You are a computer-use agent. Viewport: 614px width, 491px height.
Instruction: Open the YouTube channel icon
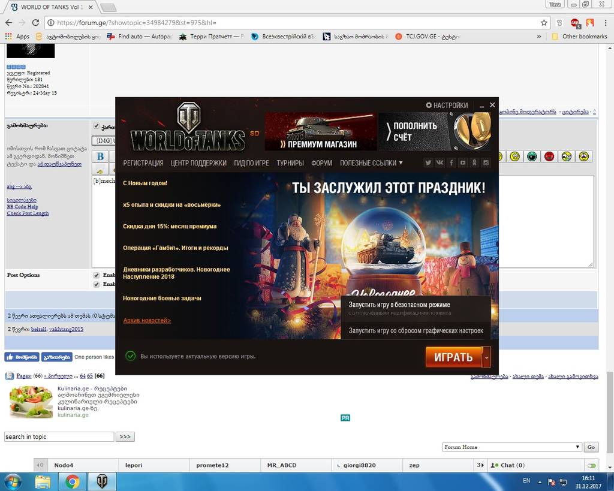point(463,162)
